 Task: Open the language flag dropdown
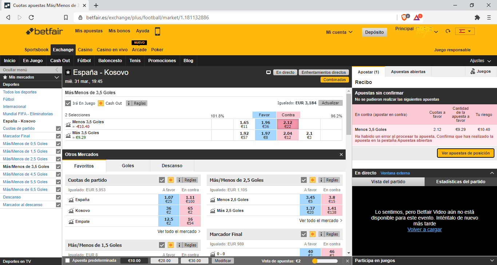click(465, 31)
